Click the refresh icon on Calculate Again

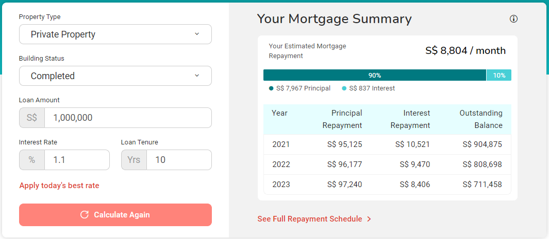pos(85,215)
